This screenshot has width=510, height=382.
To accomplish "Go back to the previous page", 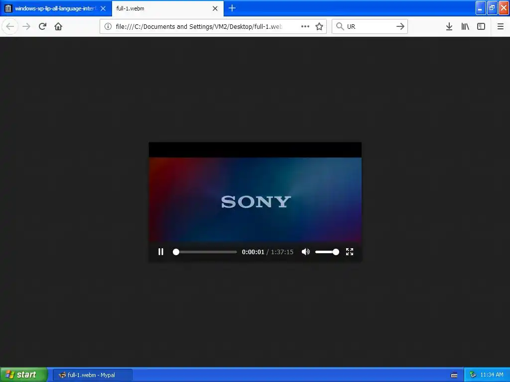I will 10,26.
